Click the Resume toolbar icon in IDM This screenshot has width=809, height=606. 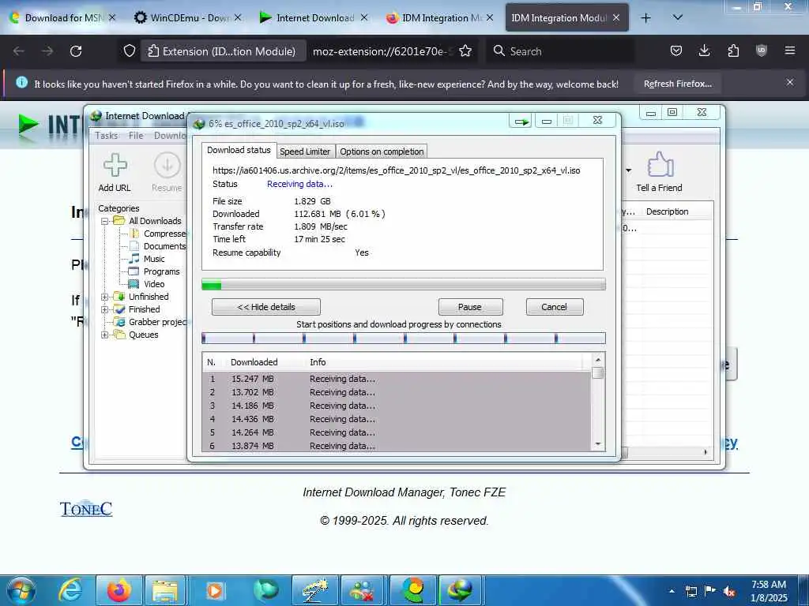pyautogui.click(x=167, y=166)
